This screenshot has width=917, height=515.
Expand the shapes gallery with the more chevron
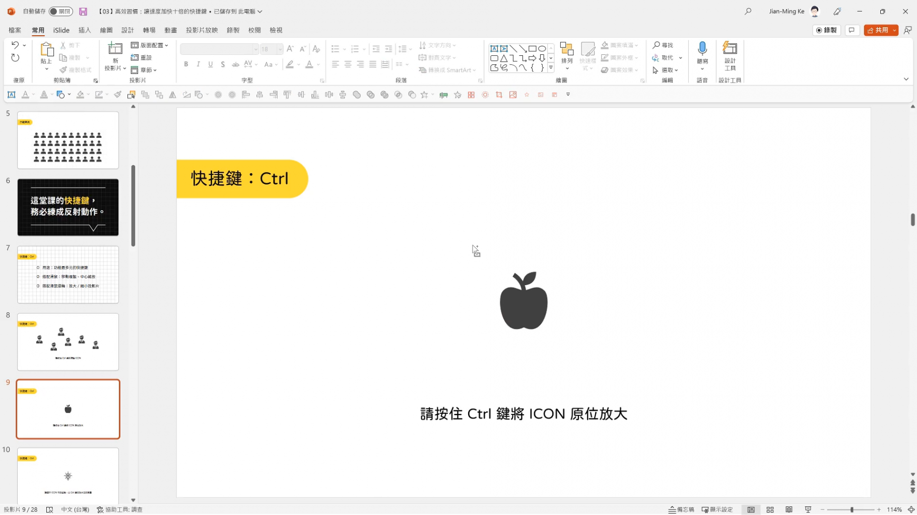pyautogui.click(x=551, y=67)
